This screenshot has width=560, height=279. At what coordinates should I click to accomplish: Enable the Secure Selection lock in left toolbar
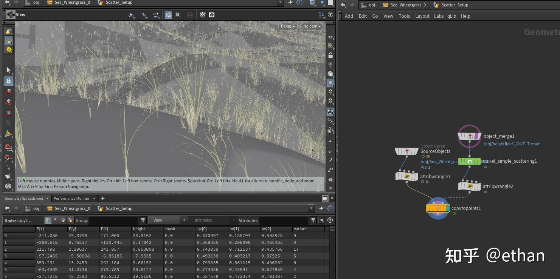(x=9, y=80)
